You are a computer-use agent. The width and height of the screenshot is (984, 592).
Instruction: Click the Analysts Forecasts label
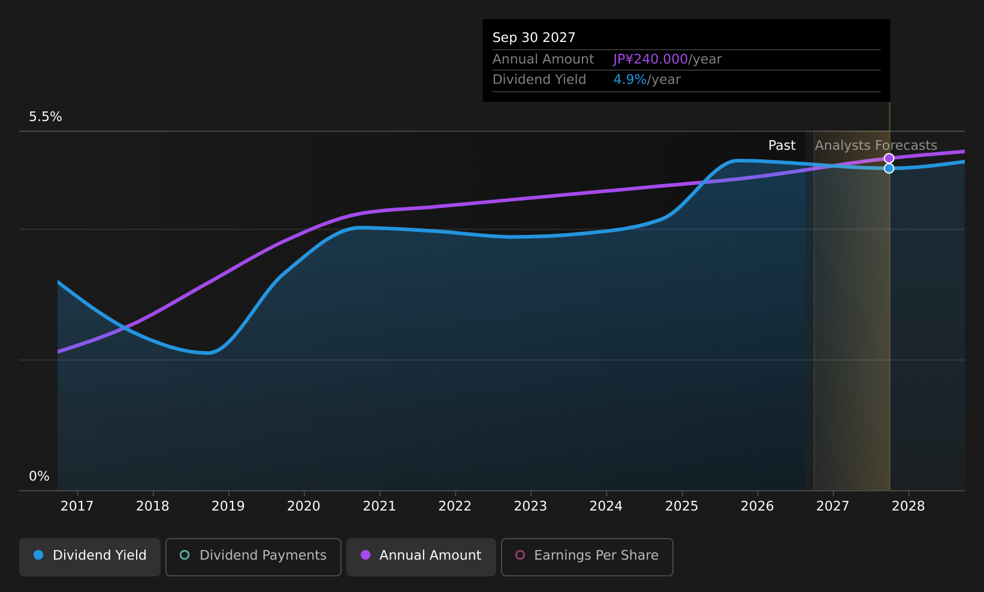[876, 146]
